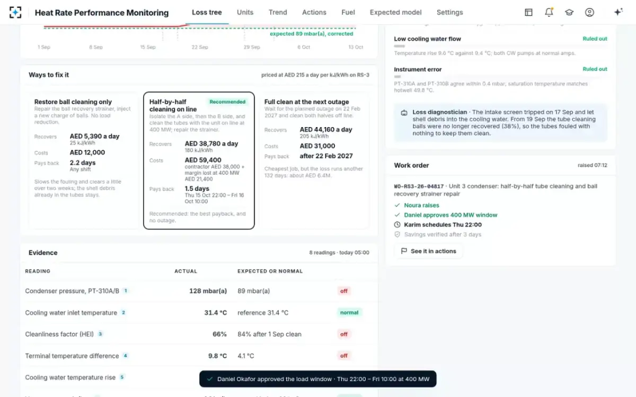This screenshot has width=636, height=397.
Task: Click the EXPECTED OR NORMAL column header
Action: point(270,271)
